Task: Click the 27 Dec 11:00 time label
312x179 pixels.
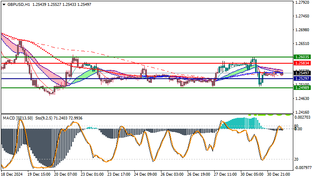Action: pos(225,174)
